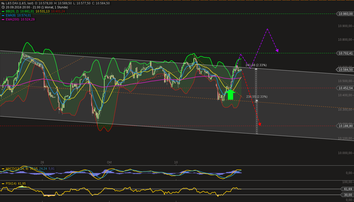The width and height of the screenshot is (354, 202).
Task: Click the current price tag 10.584,50
Action: 345,69
